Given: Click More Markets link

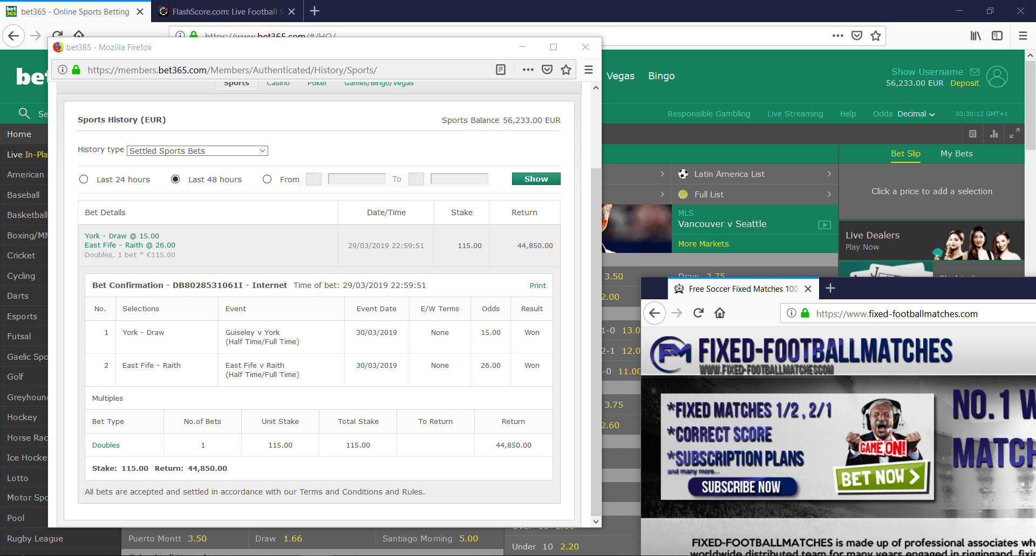Looking at the screenshot, I should point(703,244).
